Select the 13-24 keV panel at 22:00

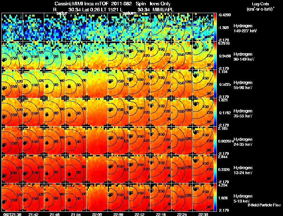[97, 169]
